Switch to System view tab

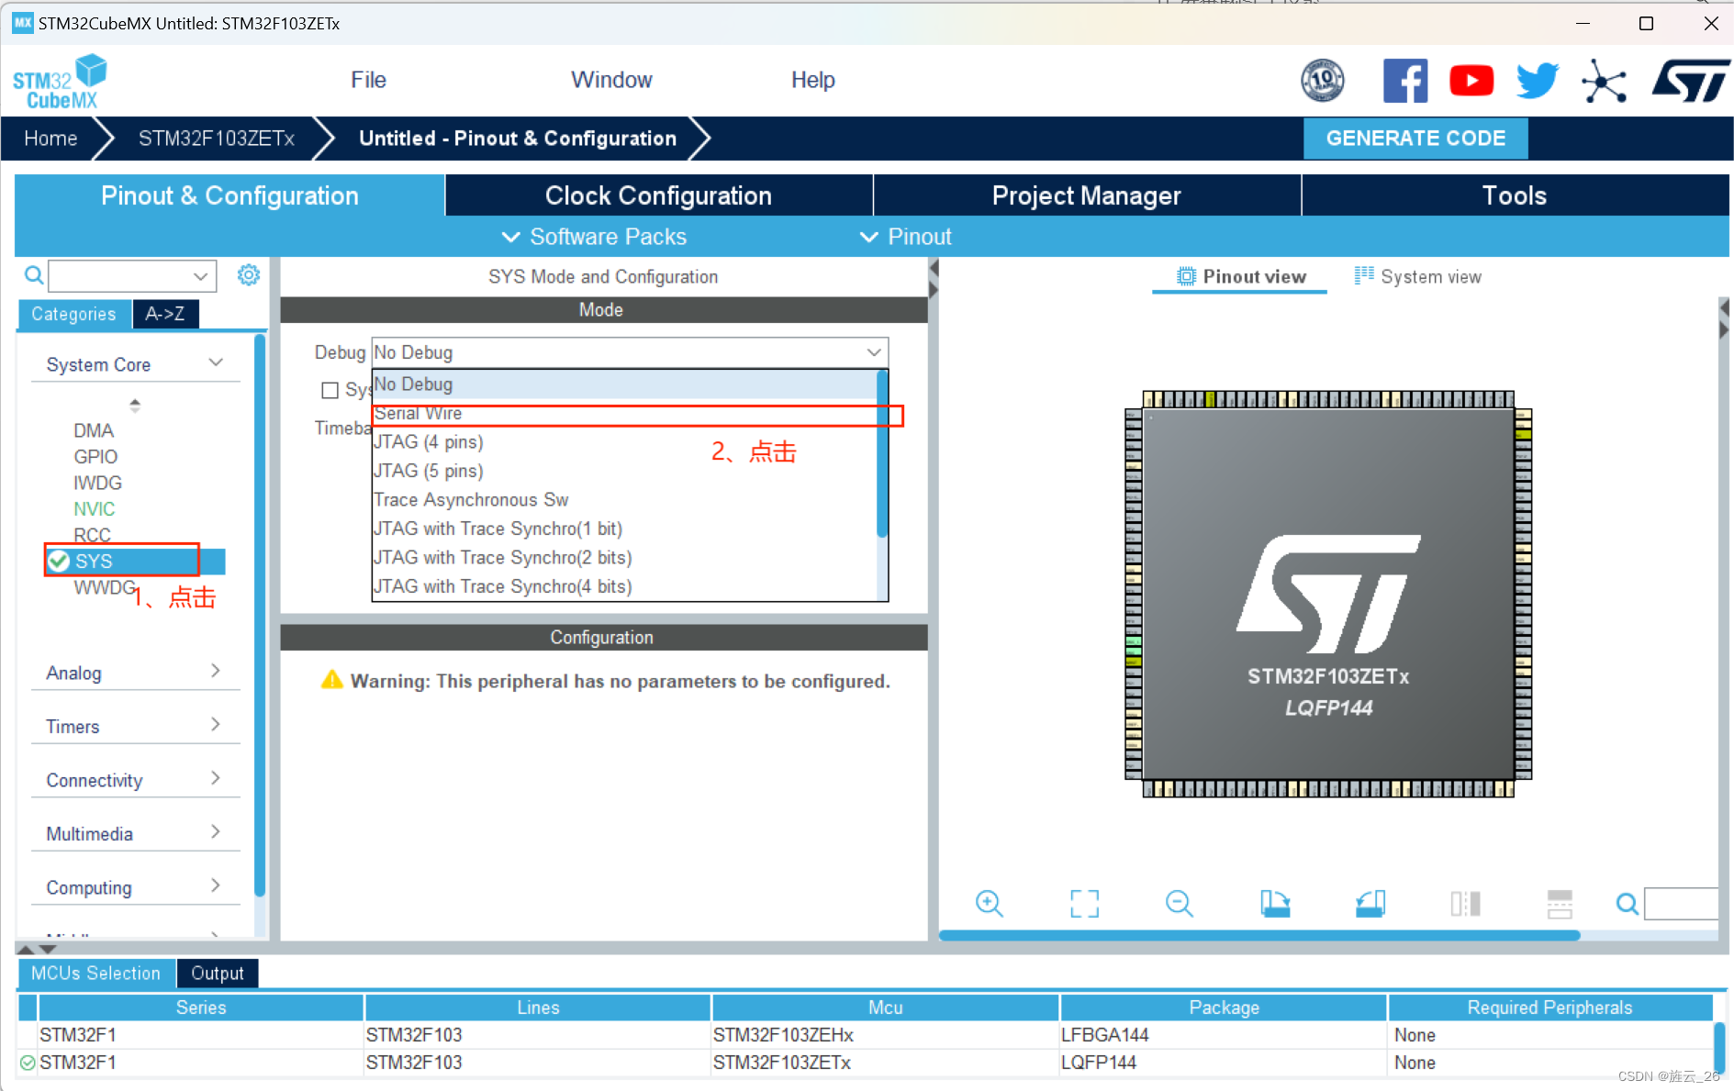[1418, 276]
